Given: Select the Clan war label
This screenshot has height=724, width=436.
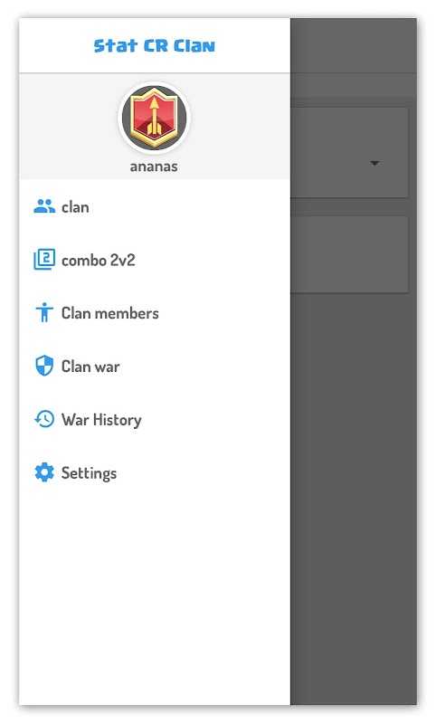Looking at the screenshot, I should coord(90,367).
